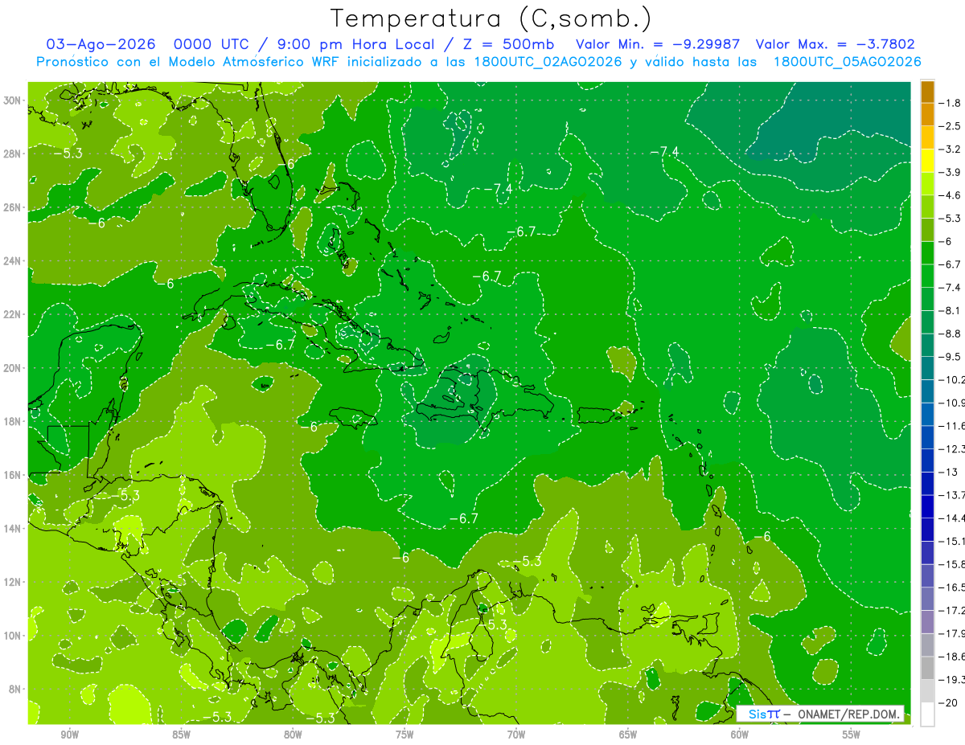This screenshot has height=745, width=965.
Task: Click the "9:00 pm Hora Local" text
Action: point(357,44)
